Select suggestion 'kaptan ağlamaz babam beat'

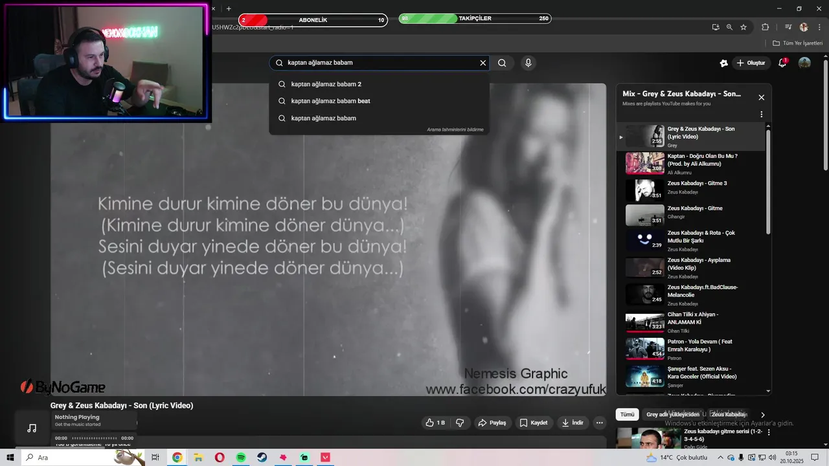[379, 101]
